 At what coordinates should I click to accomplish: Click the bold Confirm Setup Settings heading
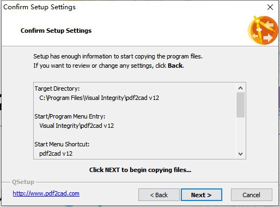pyautogui.click(x=56, y=31)
